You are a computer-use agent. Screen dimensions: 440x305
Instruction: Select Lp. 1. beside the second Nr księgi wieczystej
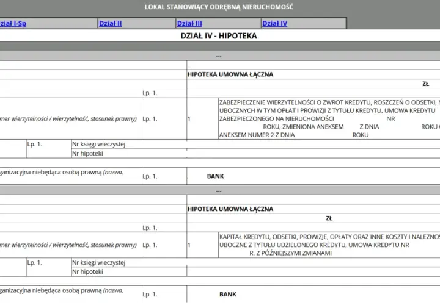point(34,263)
